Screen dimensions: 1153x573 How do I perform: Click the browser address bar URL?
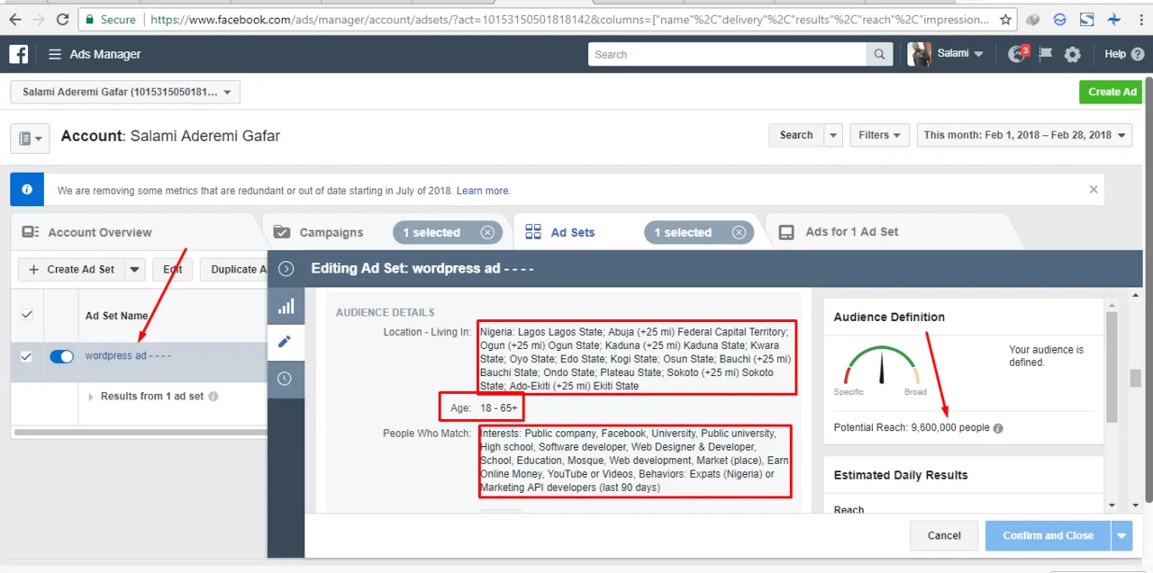pyautogui.click(x=568, y=19)
